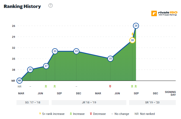Click the red decrease arrows below the chart
Screen dimensions: 181x119
pos(110,86)
